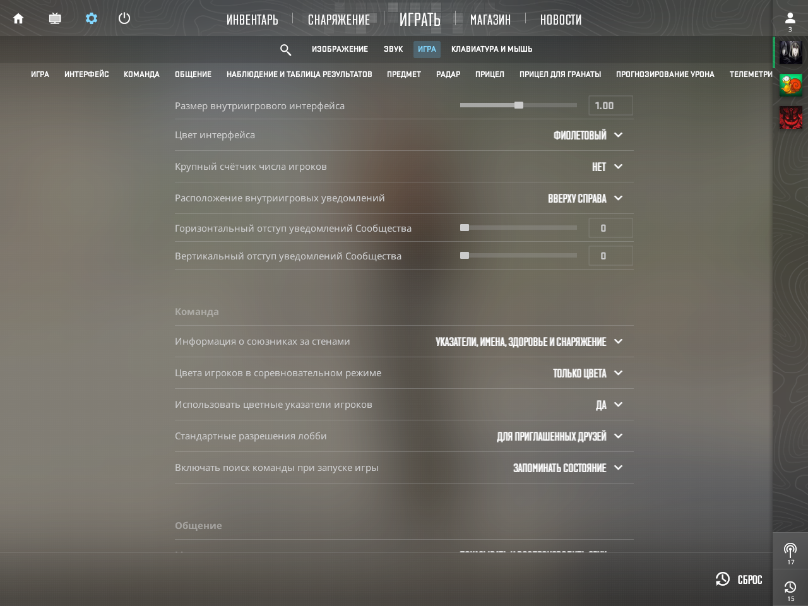Jump to НАБЛЮДЕНИЕ И ТАБЛИЦА РЕЗУЛЬТАТОВ subsection

click(299, 74)
